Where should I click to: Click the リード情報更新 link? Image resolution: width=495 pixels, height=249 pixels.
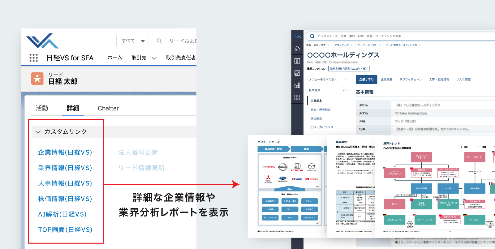pos(141,168)
